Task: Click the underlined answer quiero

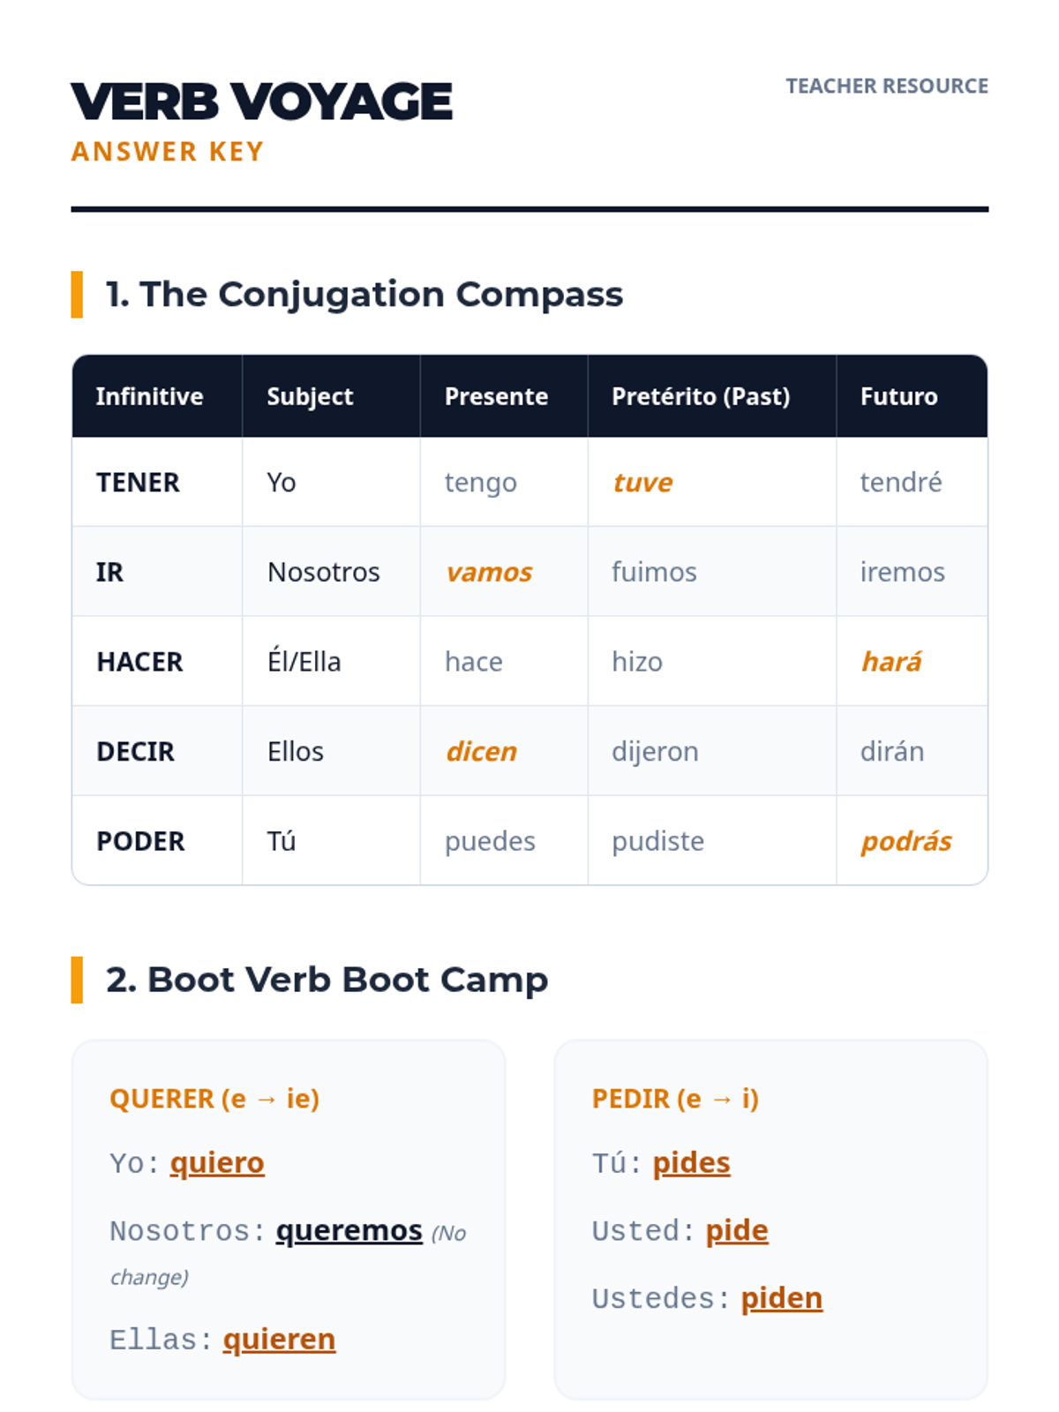Action: (x=217, y=1163)
